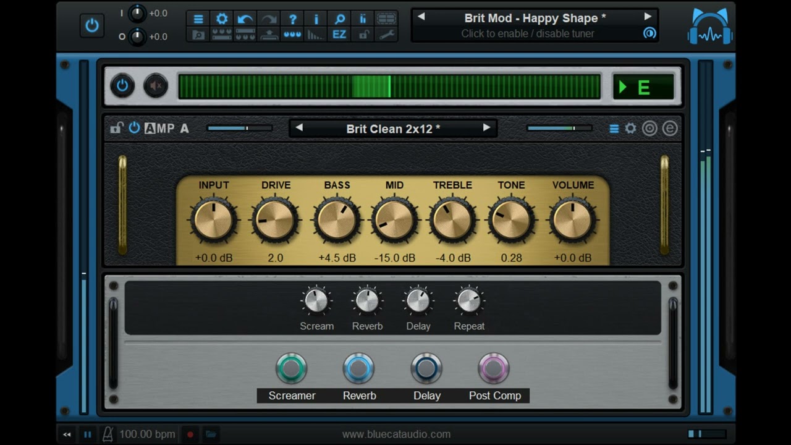The width and height of the screenshot is (791, 445).
Task: Click the TREBLE amp knob
Action: [x=452, y=220]
